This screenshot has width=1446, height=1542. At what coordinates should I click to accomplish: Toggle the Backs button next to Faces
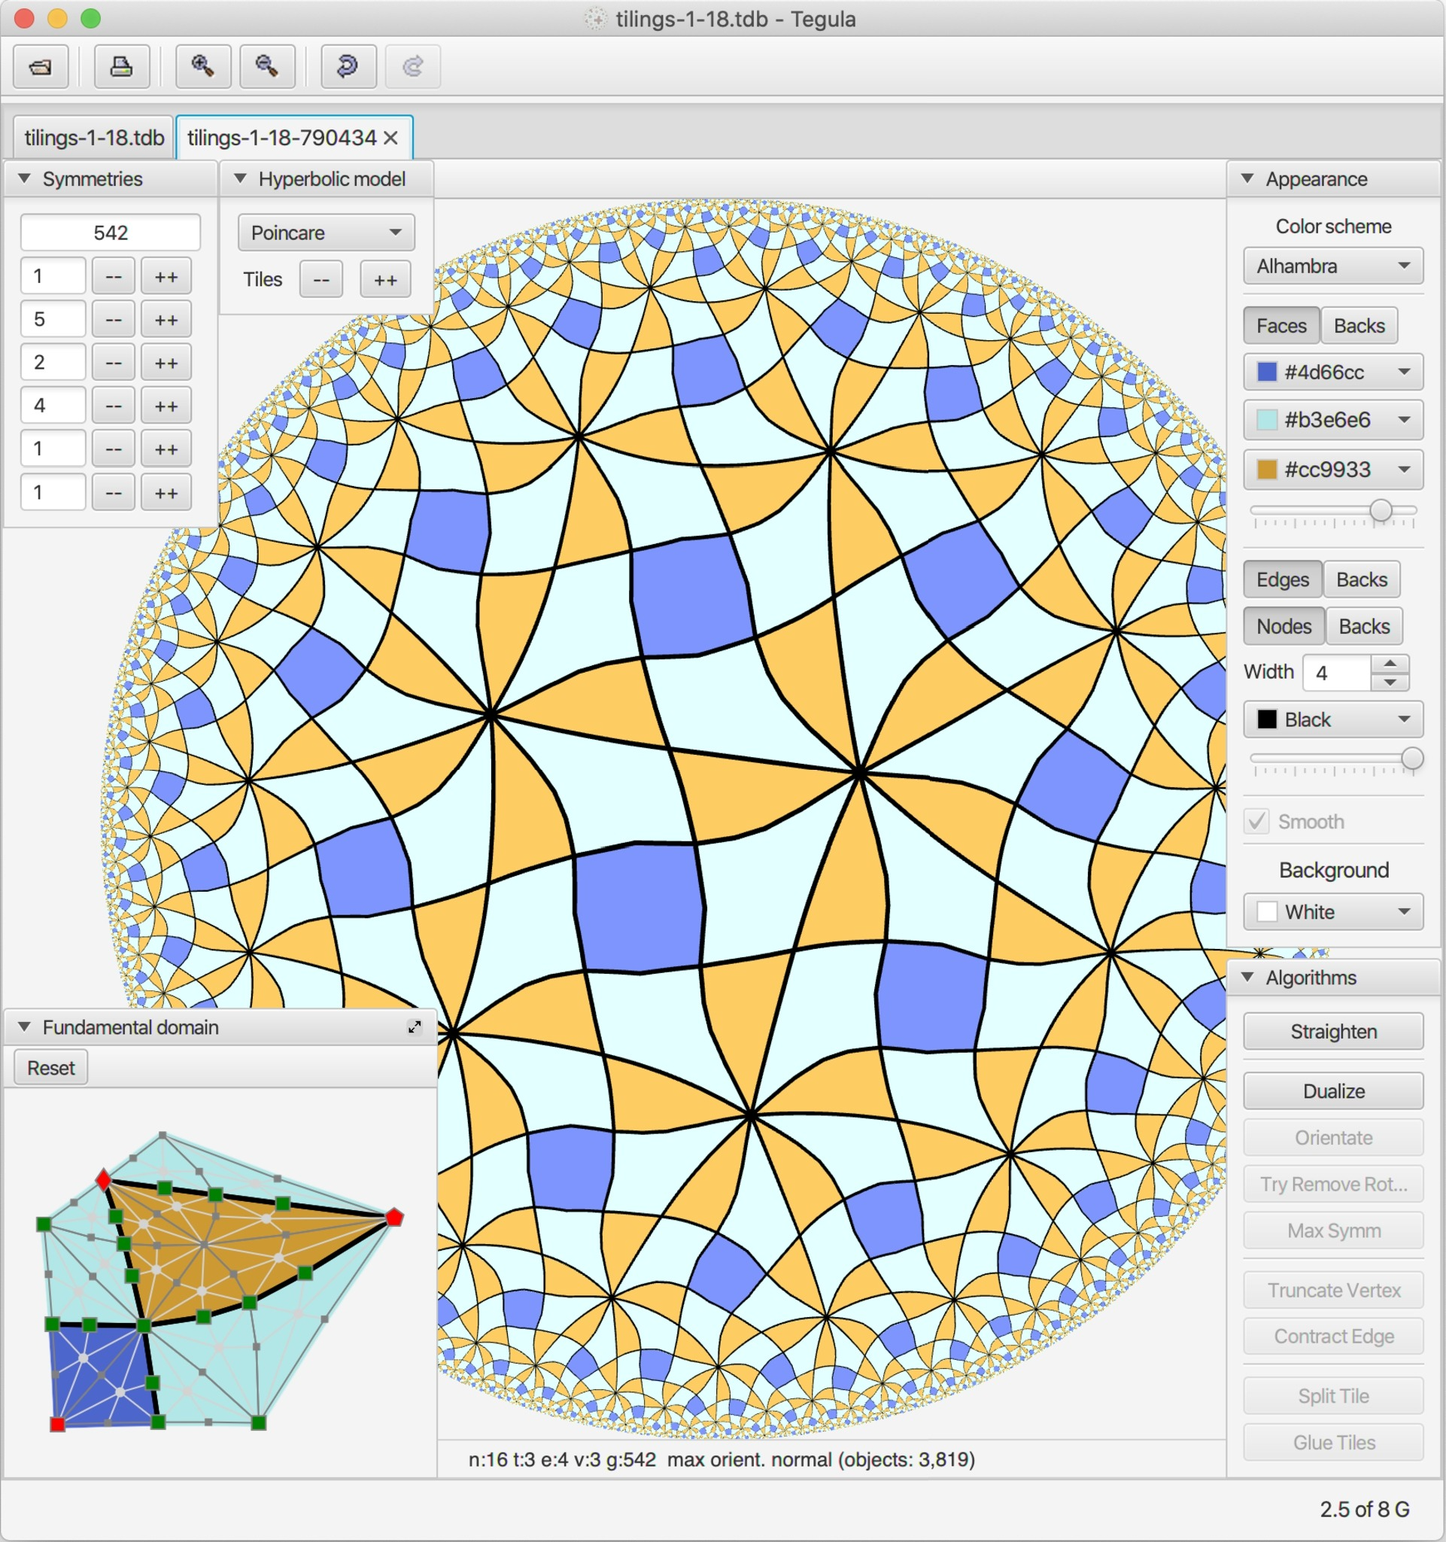1359,326
